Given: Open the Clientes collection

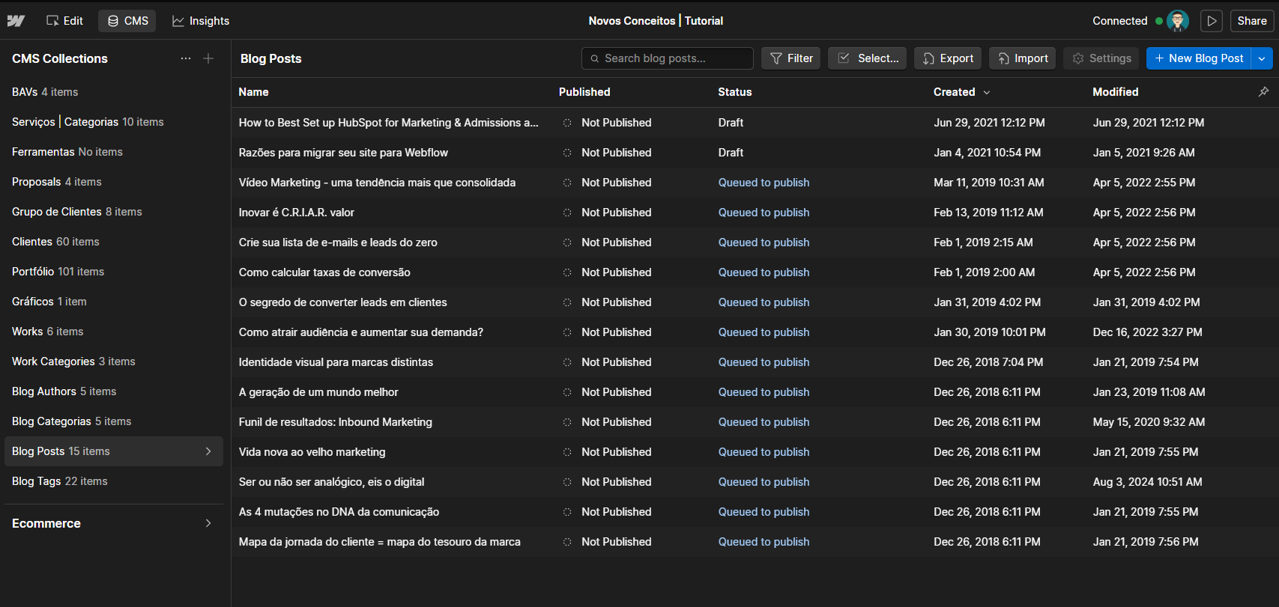Looking at the screenshot, I should pos(114,242).
